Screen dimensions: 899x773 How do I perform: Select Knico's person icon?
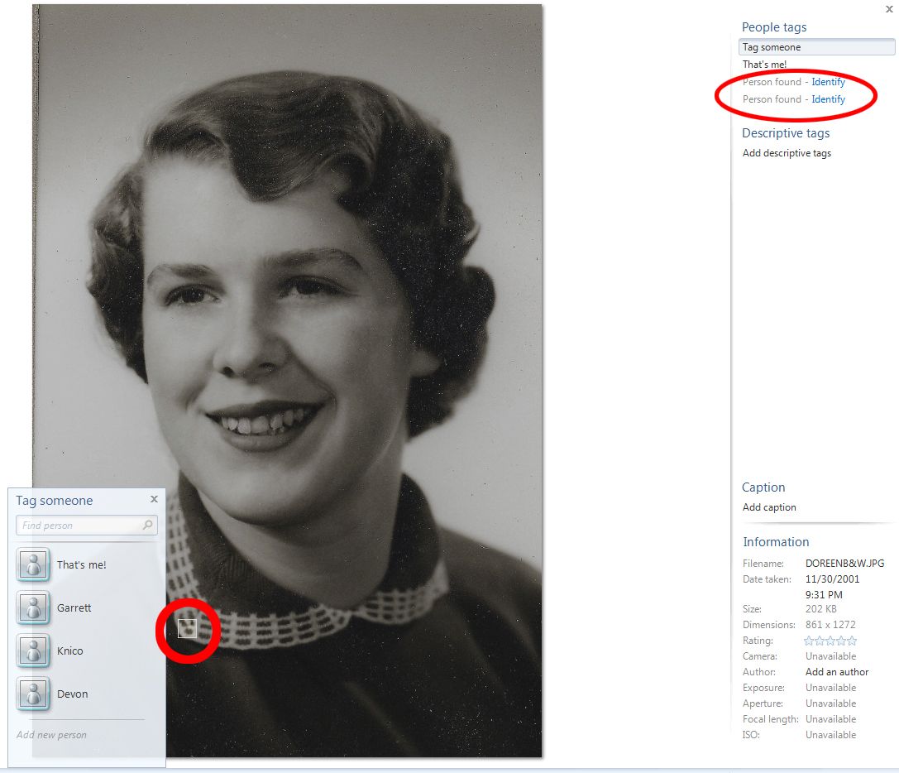click(32, 651)
